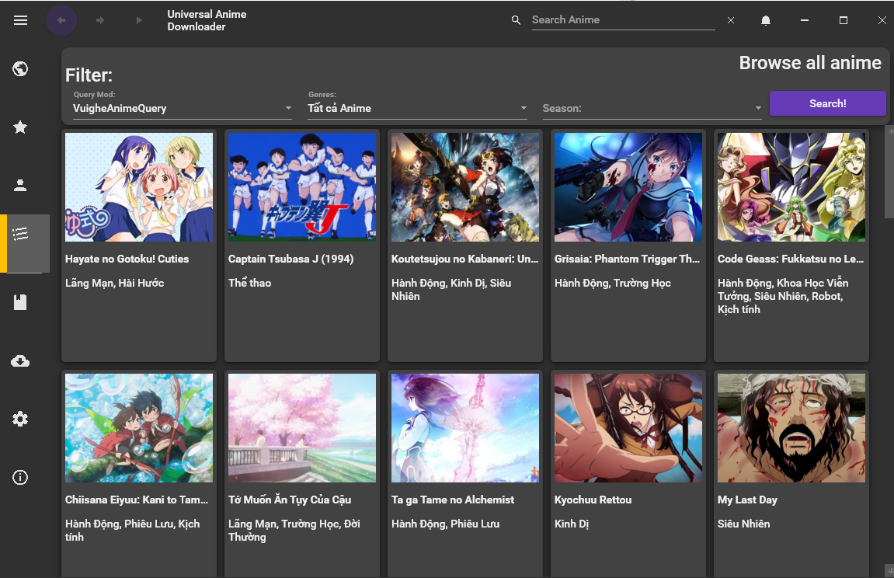Select the list browse sidebar icon
The width and height of the screenshot is (894, 578).
click(20, 234)
